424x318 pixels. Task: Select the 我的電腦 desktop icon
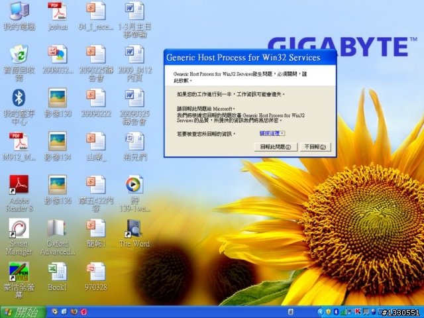coord(19,16)
